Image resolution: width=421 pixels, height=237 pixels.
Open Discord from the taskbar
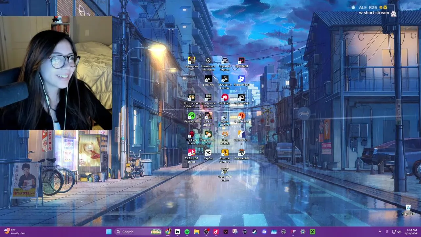[x=264, y=232]
